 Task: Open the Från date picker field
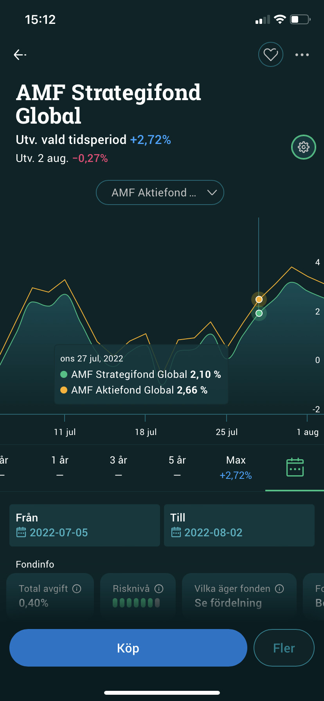85,525
